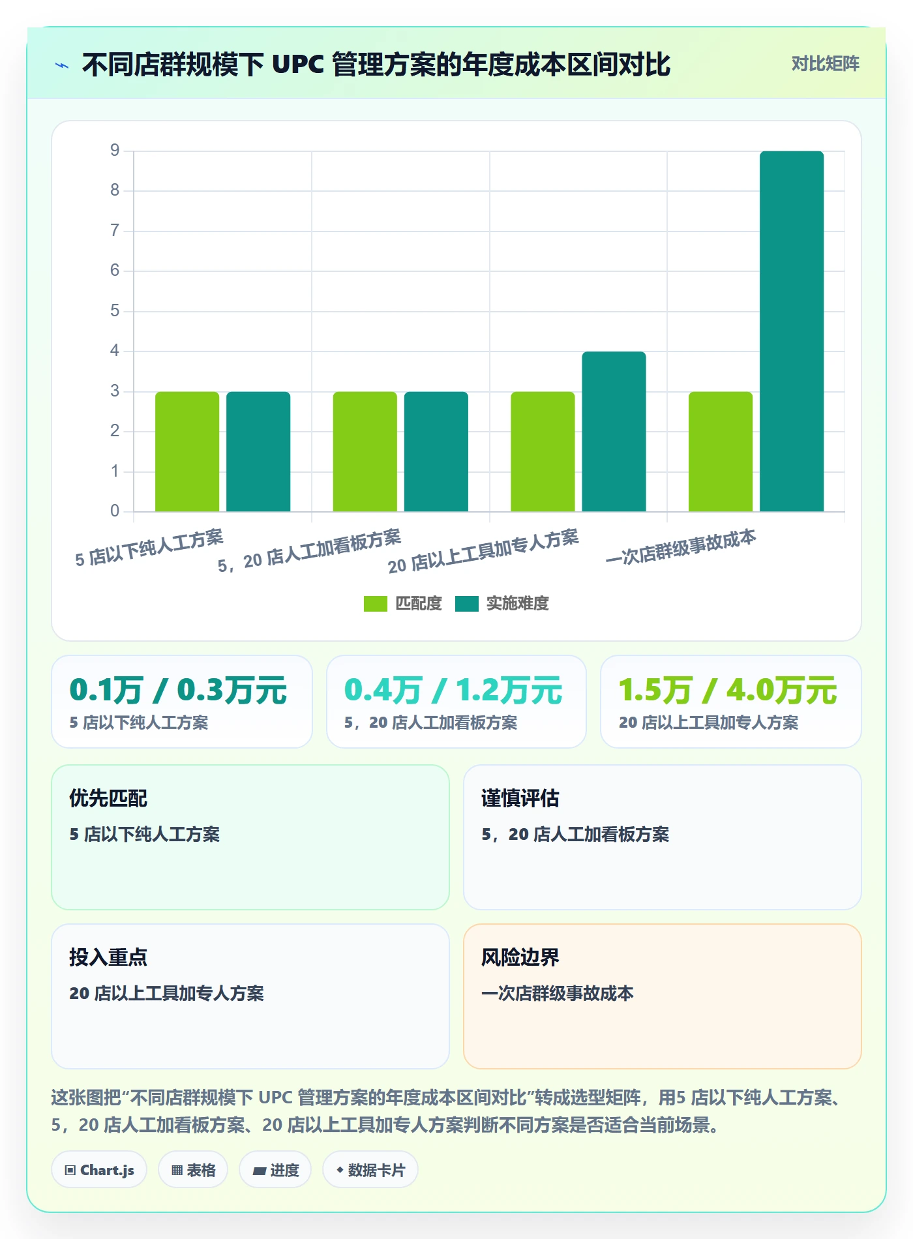Image resolution: width=913 pixels, height=1239 pixels.
Task: Click the 实施难度 legend label
Action: tap(517, 604)
